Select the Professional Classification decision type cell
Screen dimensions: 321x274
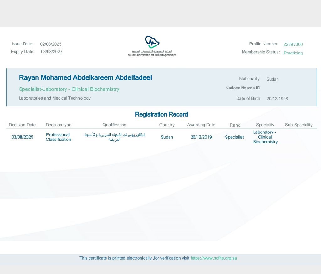tap(58, 137)
